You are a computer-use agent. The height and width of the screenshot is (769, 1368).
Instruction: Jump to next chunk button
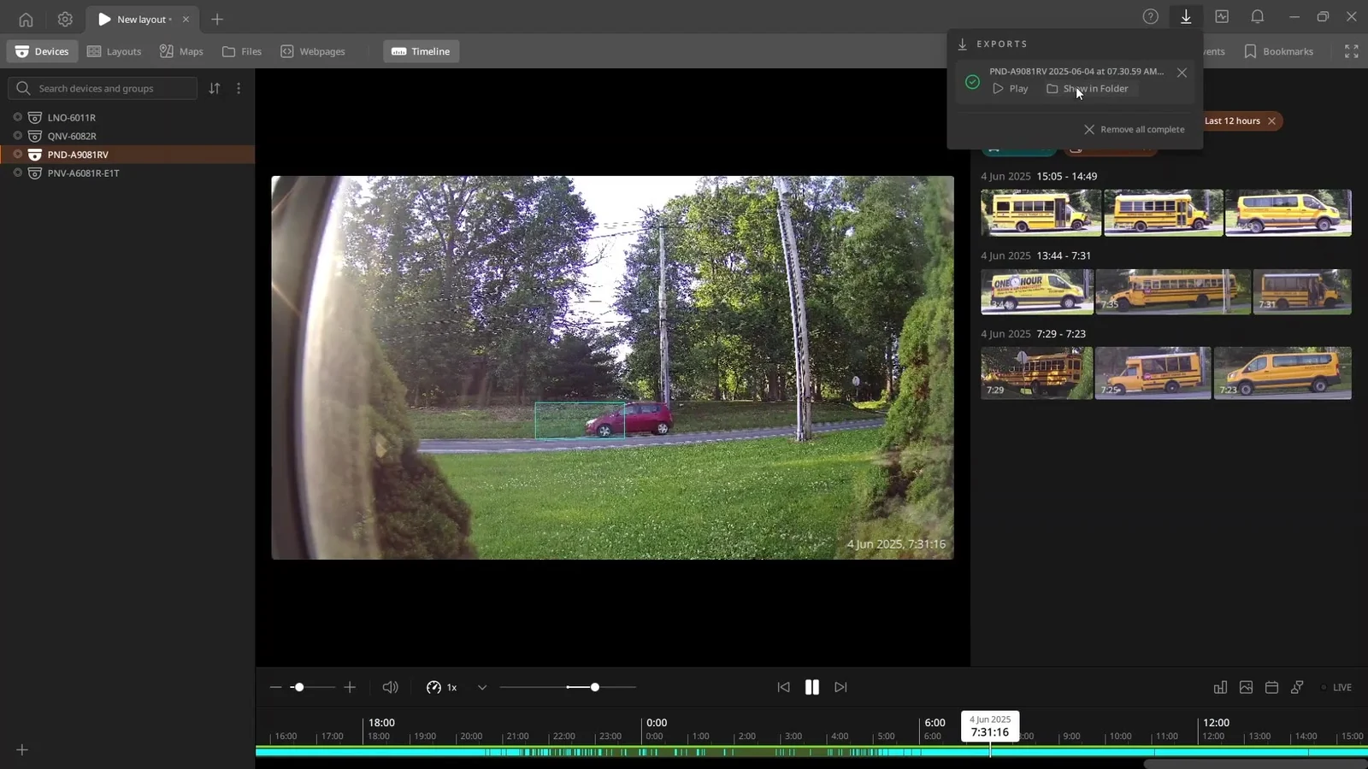840,687
